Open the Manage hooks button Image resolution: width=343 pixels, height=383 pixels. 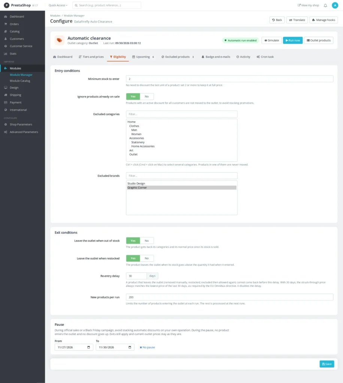[324, 20]
